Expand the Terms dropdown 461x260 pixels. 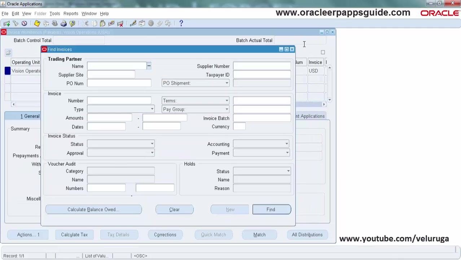227,101
